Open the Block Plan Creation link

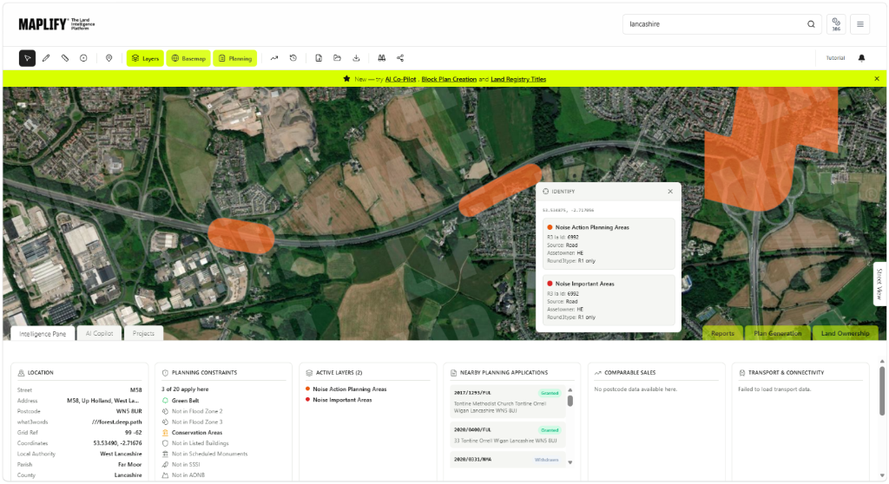[x=449, y=79]
